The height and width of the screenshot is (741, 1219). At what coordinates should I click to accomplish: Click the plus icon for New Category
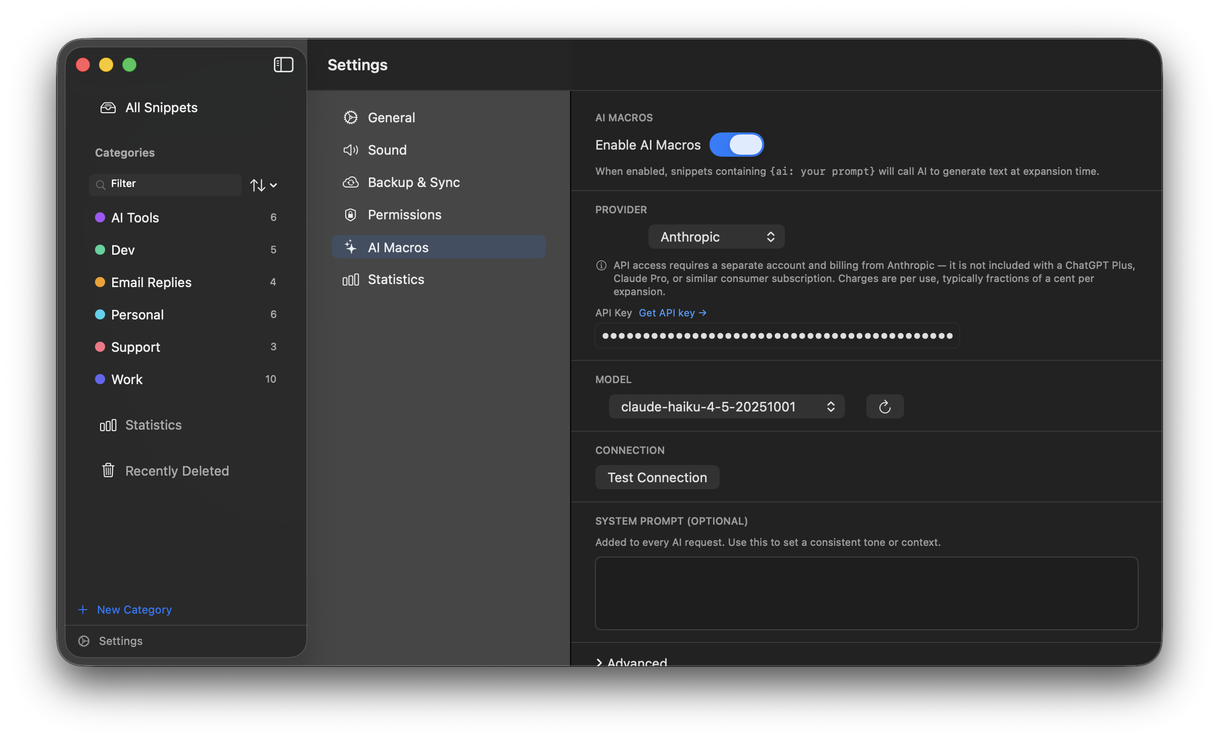(x=83, y=610)
